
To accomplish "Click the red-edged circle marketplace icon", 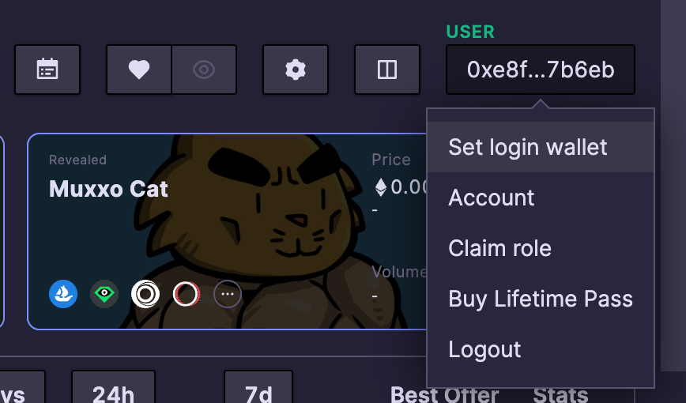I will pyautogui.click(x=187, y=294).
